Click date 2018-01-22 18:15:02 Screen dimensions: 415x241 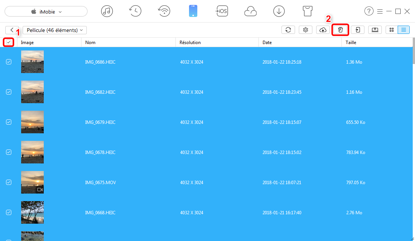pyautogui.click(x=282, y=153)
